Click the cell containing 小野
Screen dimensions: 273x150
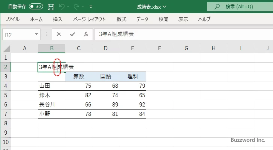(51, 114)
